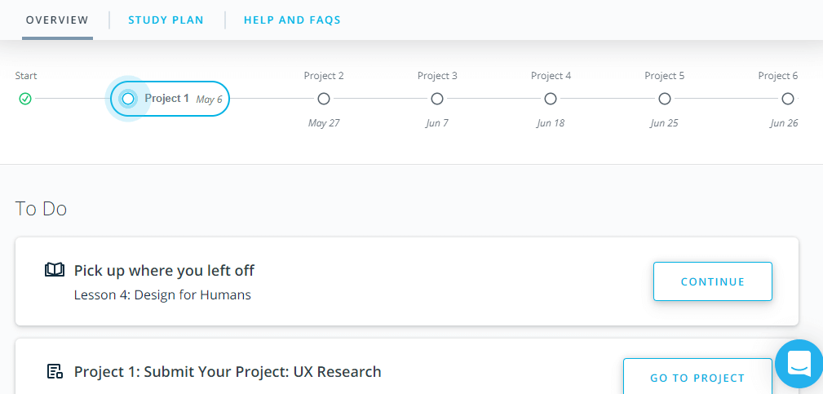
Task: Select the Project 3 timeline circle
Action: (437, 99)
